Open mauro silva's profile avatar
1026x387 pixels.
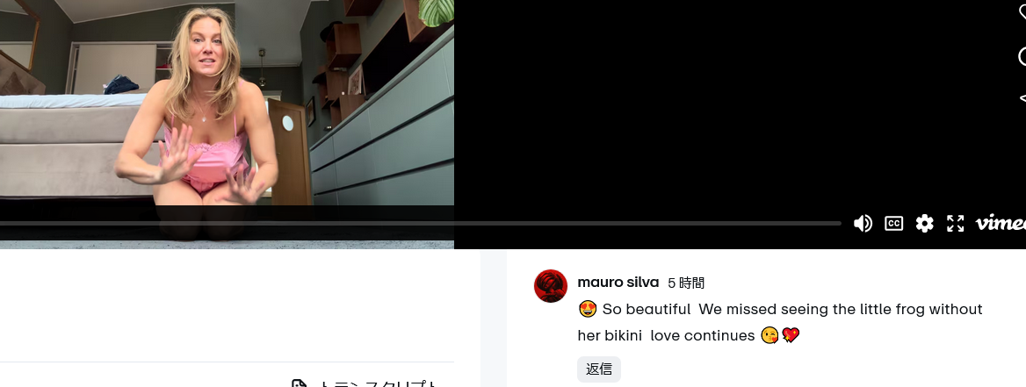(550, 286)
